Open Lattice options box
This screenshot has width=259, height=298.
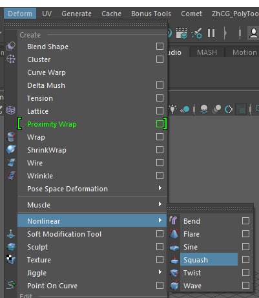click(x=160, y=111)
